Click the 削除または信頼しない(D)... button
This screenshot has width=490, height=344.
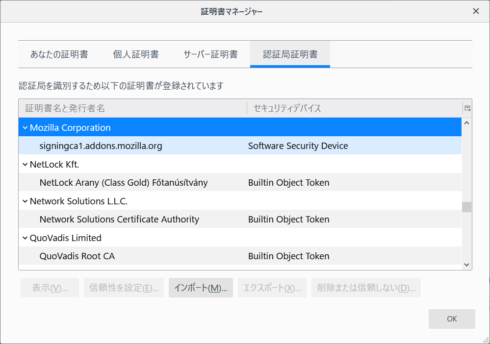point(366,288)
